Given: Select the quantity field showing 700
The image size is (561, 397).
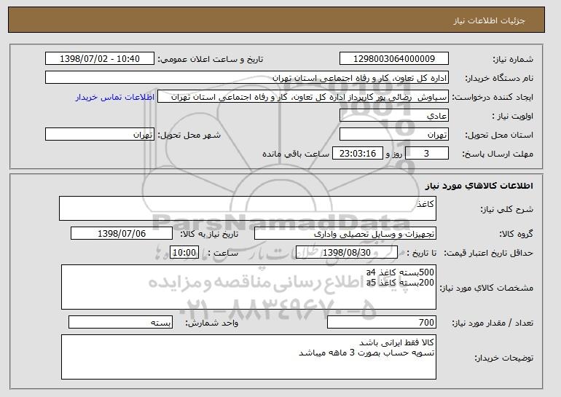Looking at the screenshot, I should click(x=382, y=322).
